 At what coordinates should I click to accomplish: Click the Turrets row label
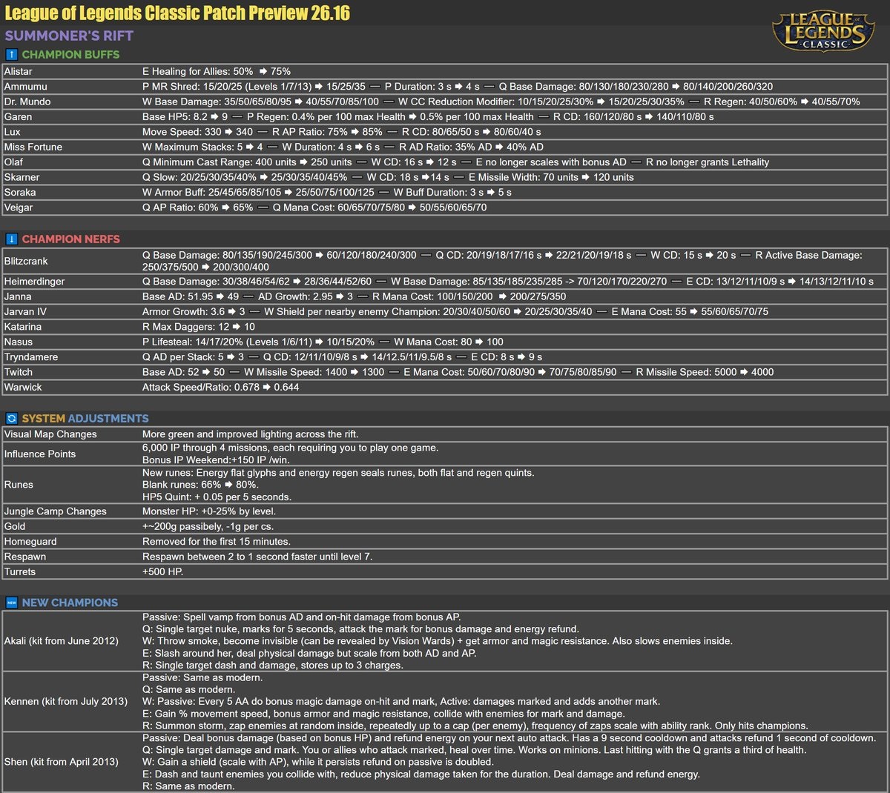(x=20, y=571)
